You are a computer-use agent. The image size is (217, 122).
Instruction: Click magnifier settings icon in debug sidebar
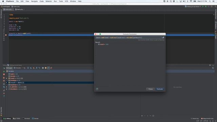[x=4, y=87]
